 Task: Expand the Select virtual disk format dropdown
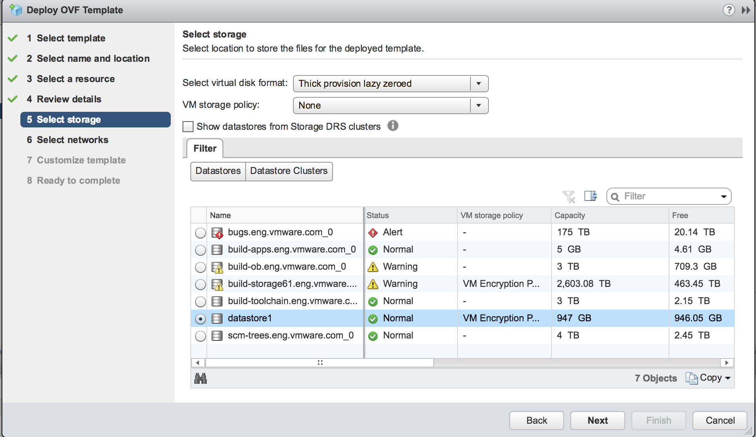pos(480,83)
